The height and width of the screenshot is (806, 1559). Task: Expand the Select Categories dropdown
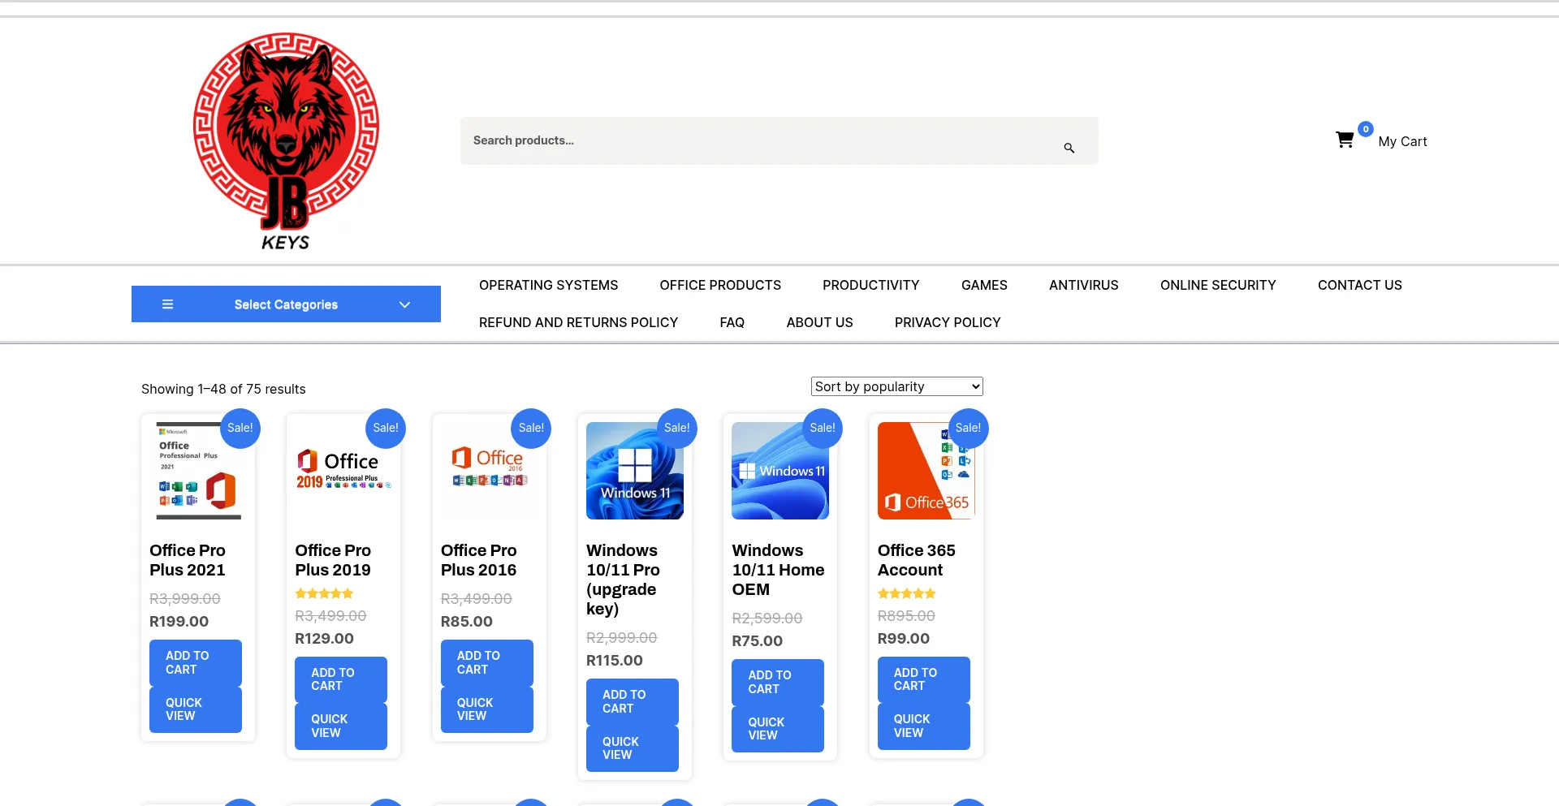point(286,304)
